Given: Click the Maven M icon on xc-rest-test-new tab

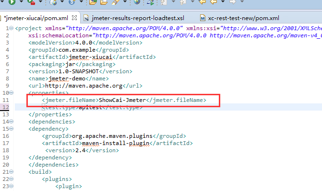Looking at the screenshot, I should (203, 18).
